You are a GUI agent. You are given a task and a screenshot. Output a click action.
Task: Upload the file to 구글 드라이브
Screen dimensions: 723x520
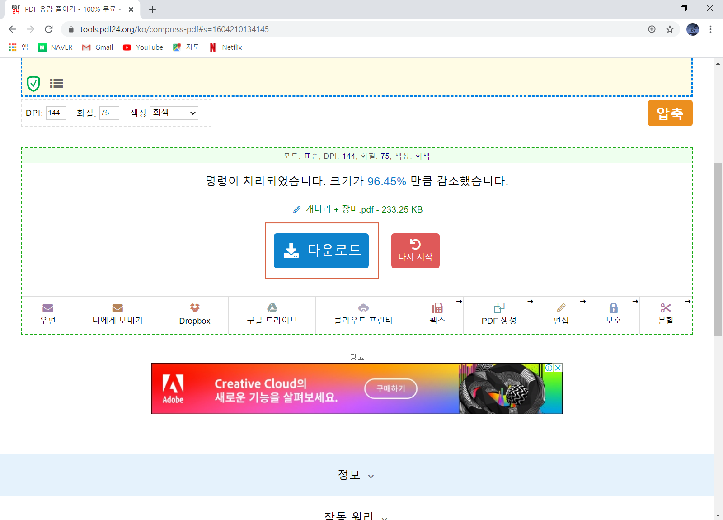coord(272,315)
